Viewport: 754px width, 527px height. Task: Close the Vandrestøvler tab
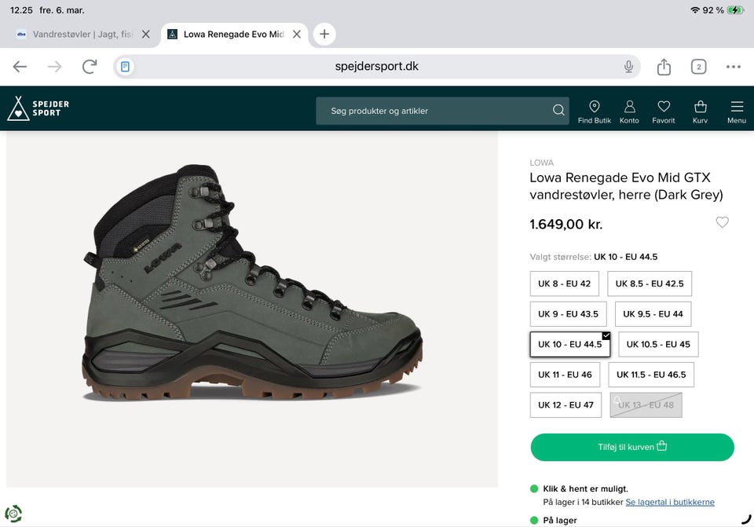coord(146,34)
